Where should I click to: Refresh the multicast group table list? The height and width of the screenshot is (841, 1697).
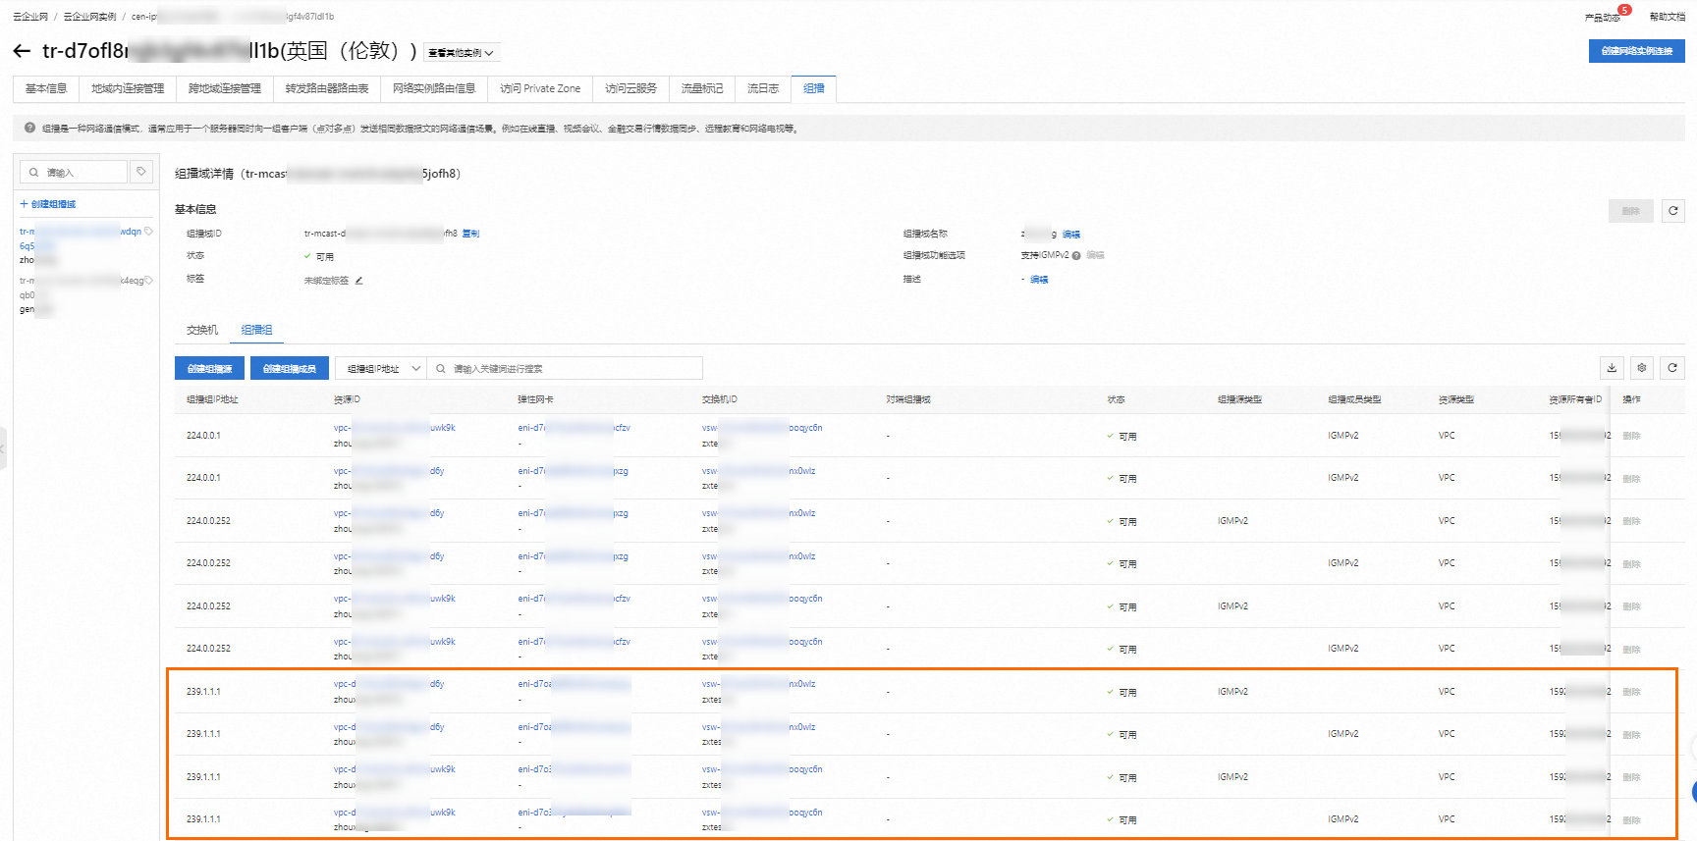click(1672, 368)
